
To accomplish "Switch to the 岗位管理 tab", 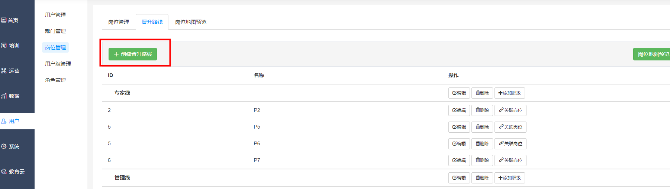I will click(119, 22).
